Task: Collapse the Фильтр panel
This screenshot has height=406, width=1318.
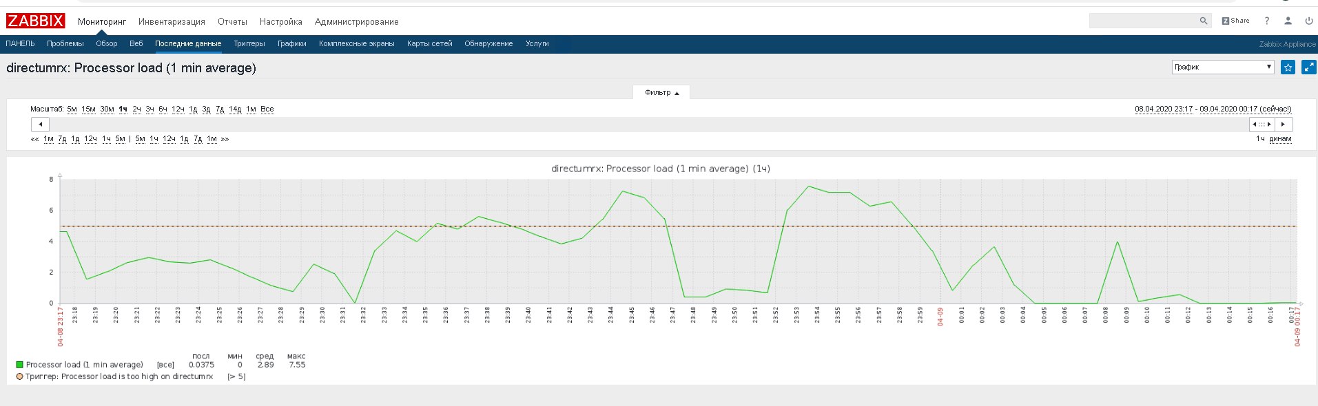Action: 661,92
